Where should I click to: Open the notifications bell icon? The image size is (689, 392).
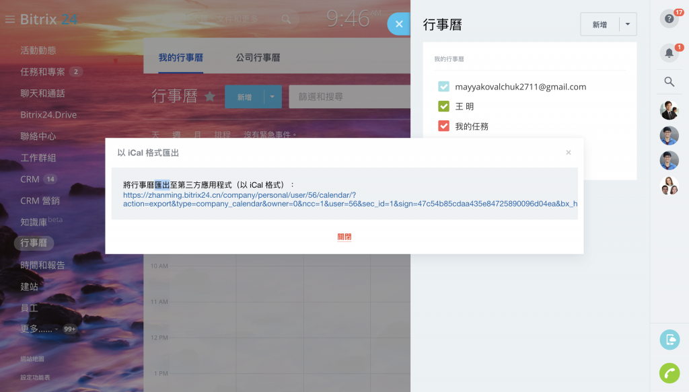[669, 53]
